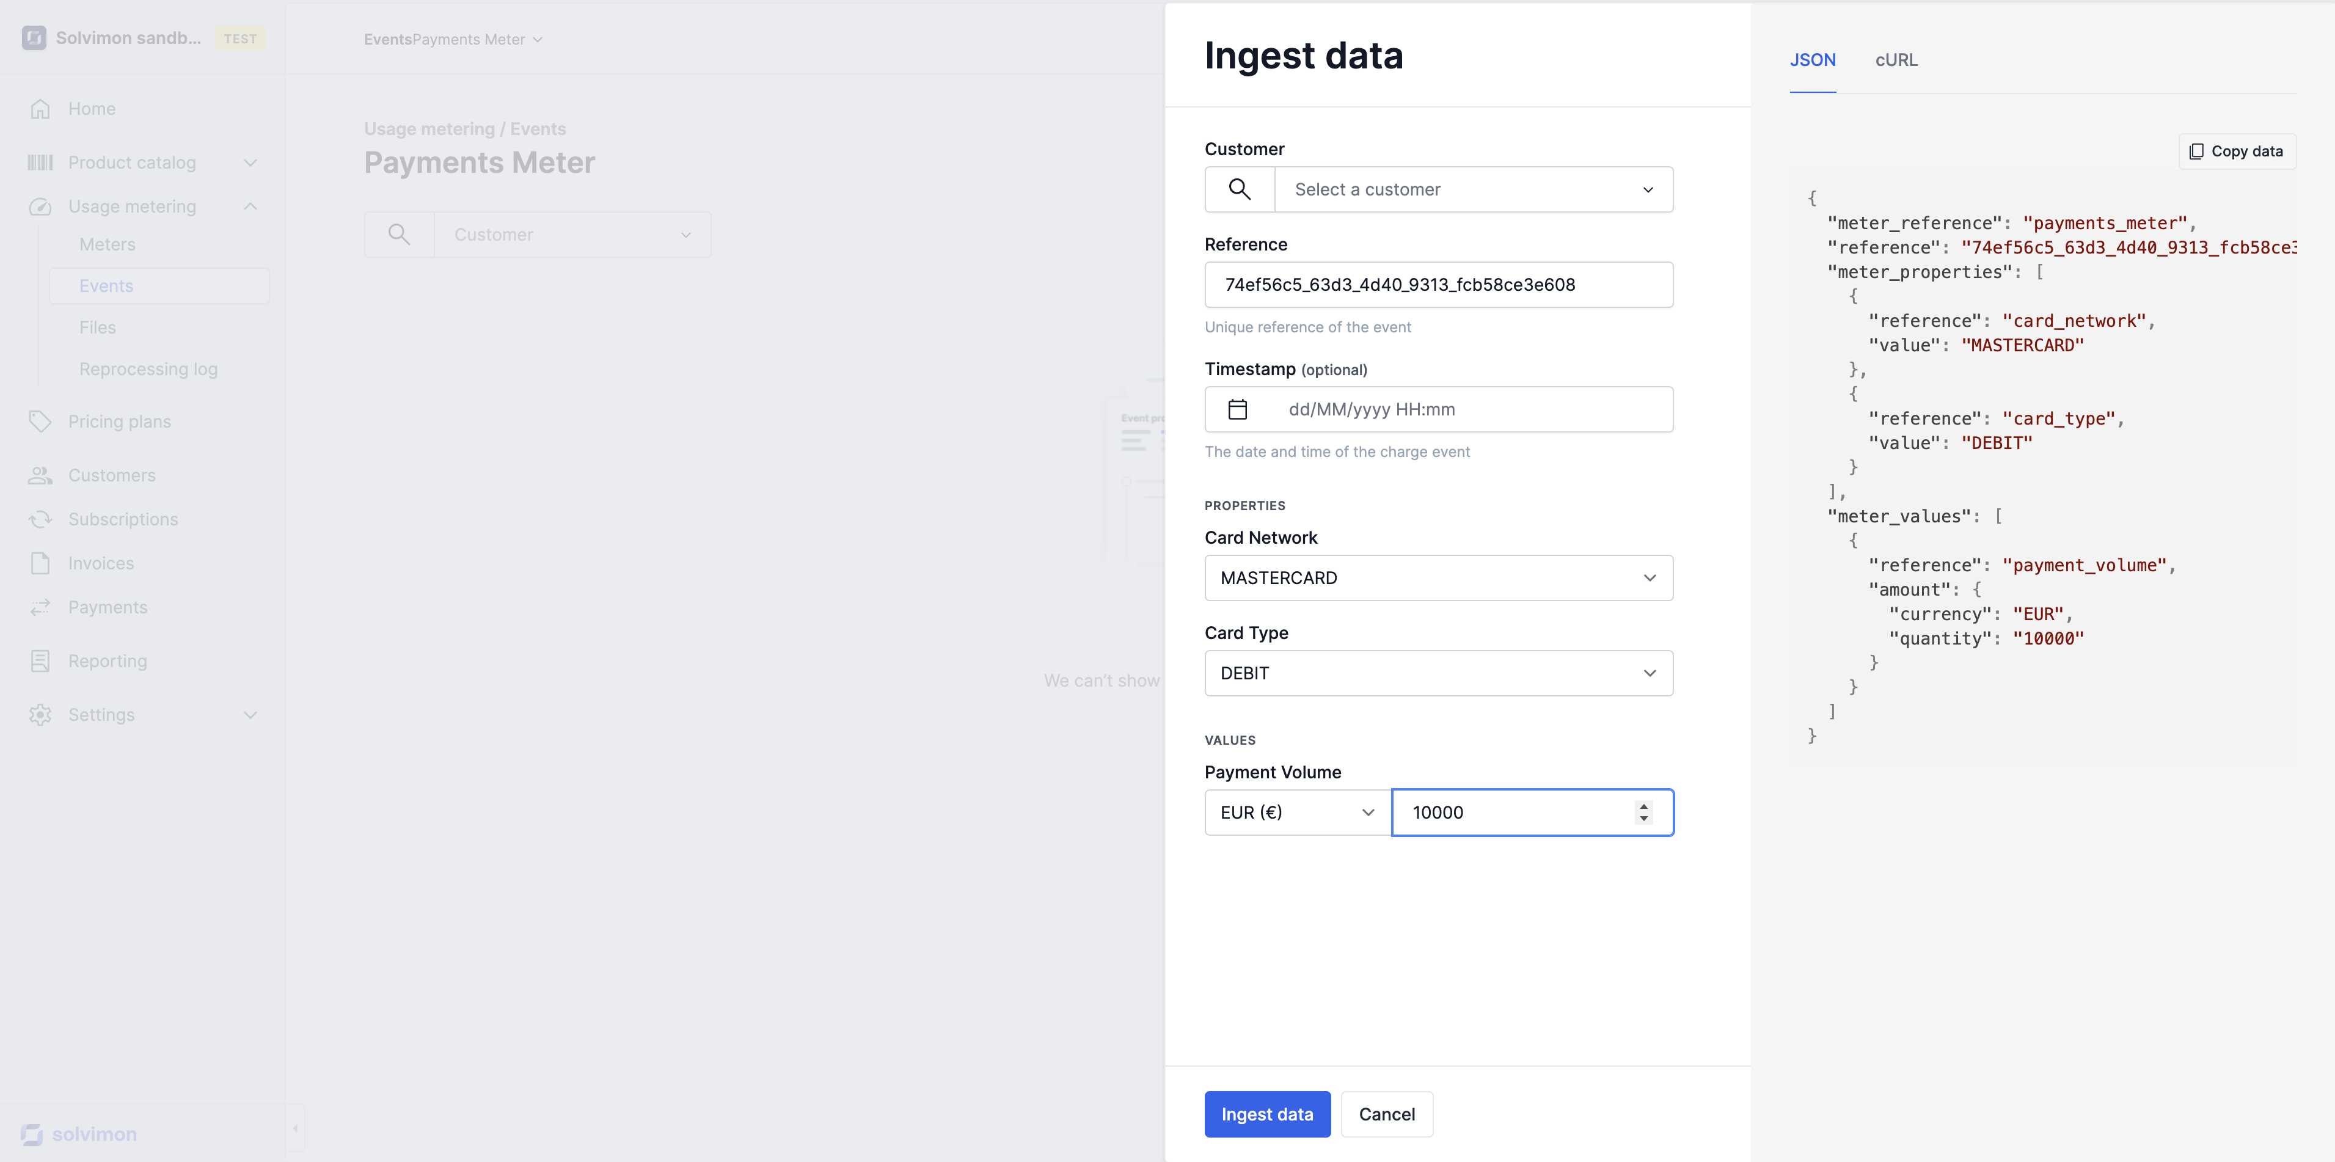Switch to the cURL tab
2335x1162 pixels.
click(x=1895, y=60)
